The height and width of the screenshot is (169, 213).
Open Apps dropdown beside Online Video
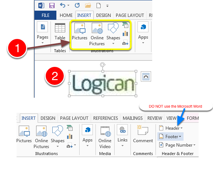coord(87,136)
